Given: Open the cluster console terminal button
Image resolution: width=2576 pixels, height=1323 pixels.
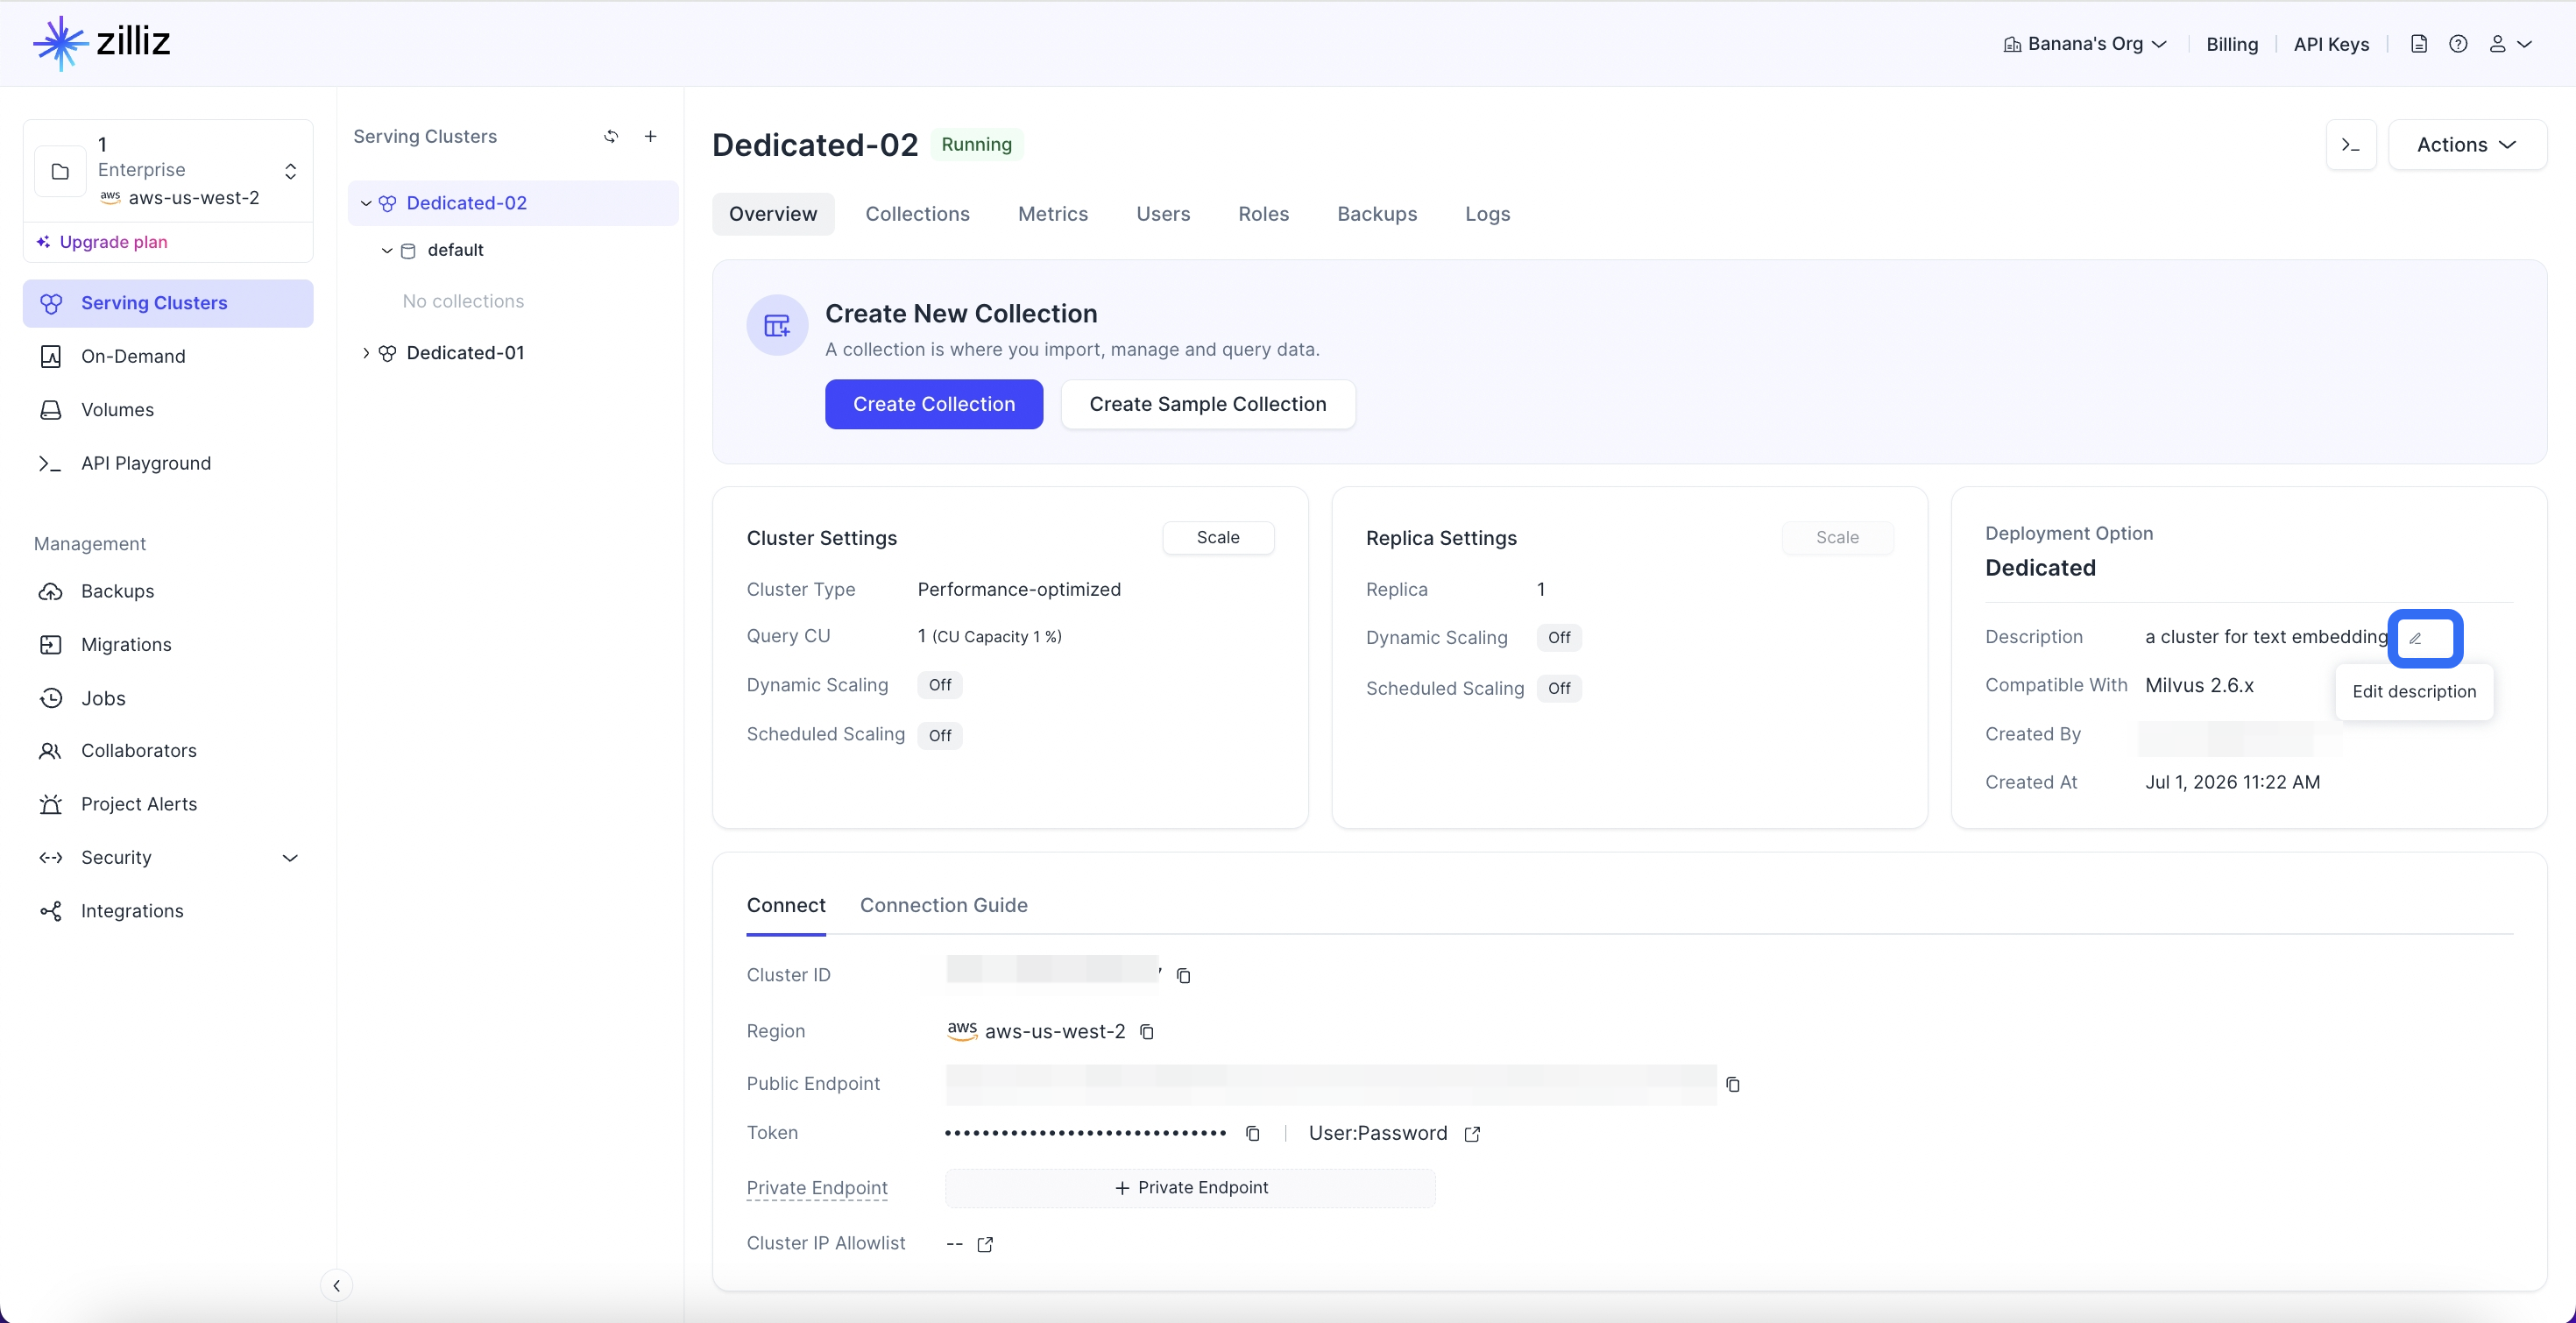Looking at the screenshot, I should [x=2351, y=145].
